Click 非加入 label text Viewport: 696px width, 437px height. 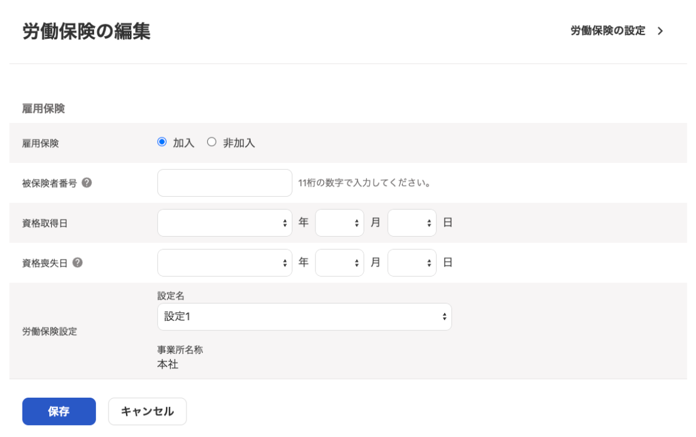239,142
